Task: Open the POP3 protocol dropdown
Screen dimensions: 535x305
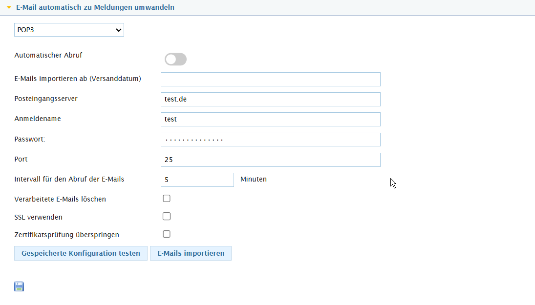Action: point(69,30)
